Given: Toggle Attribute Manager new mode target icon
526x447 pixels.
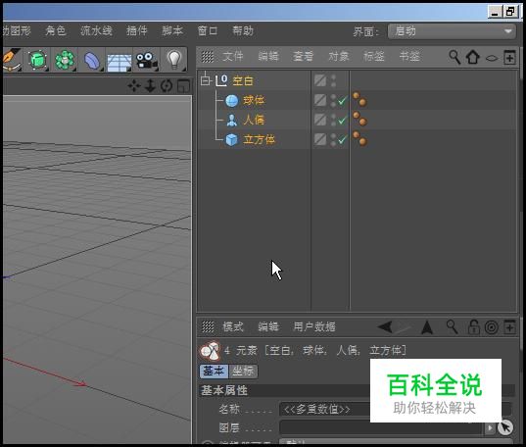Looking at the screenshot, I should [492, 327].
